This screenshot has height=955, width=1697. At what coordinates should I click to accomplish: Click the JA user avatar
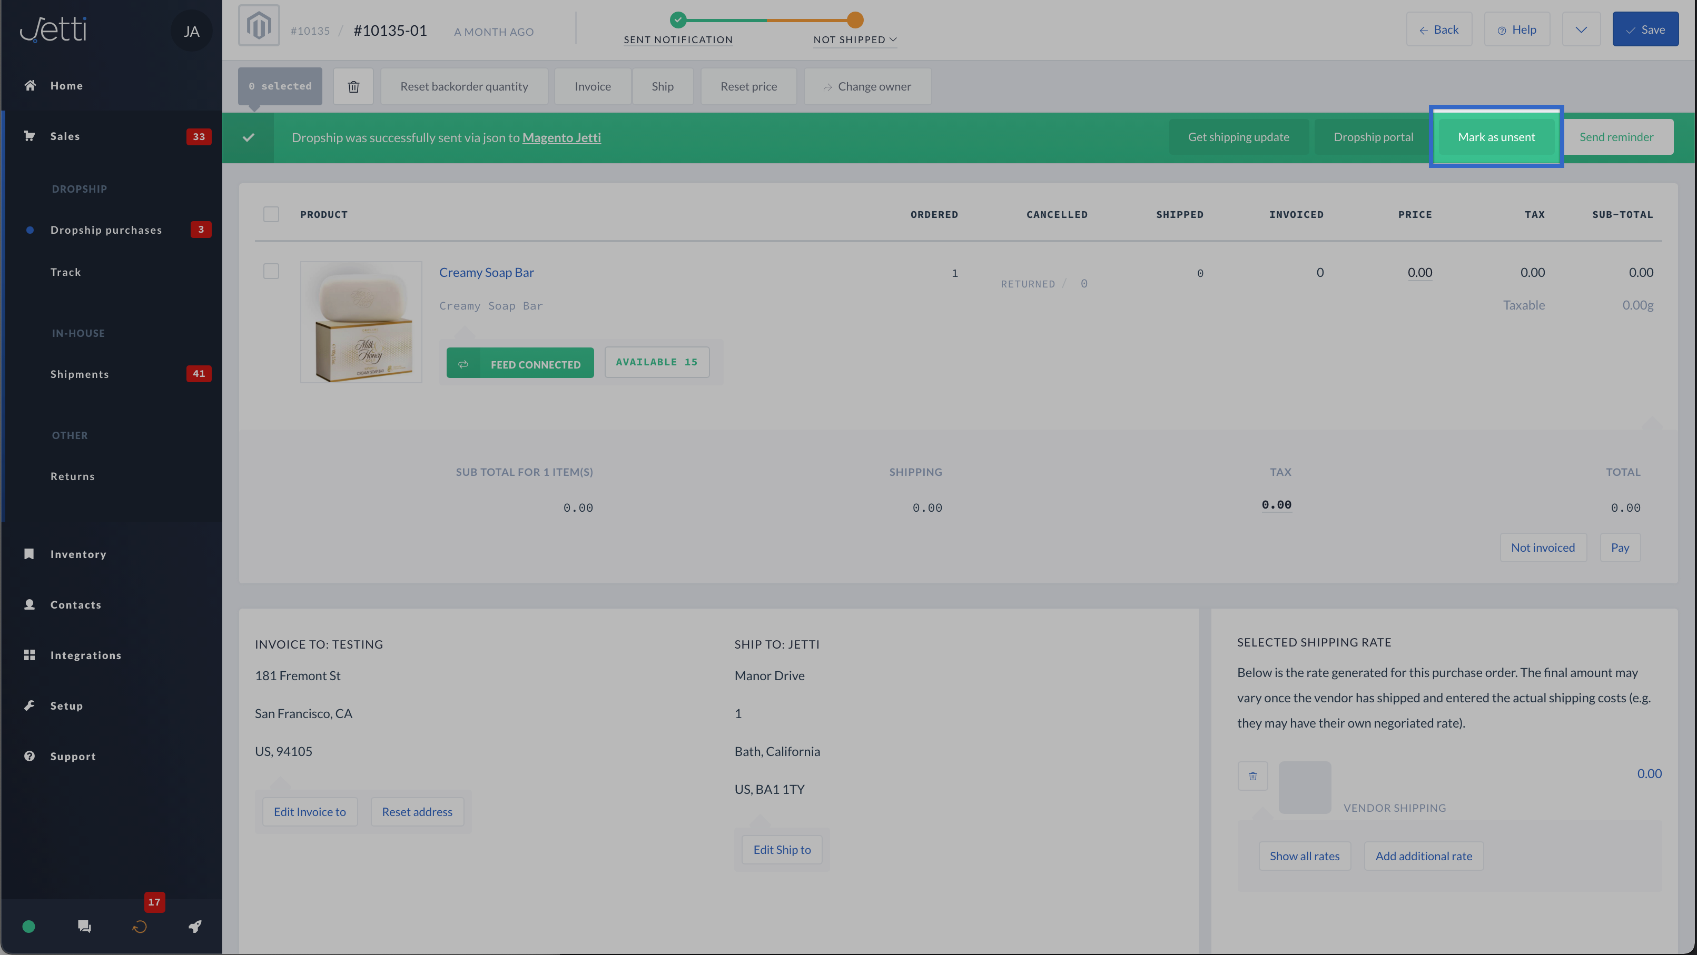click(191, 31)
